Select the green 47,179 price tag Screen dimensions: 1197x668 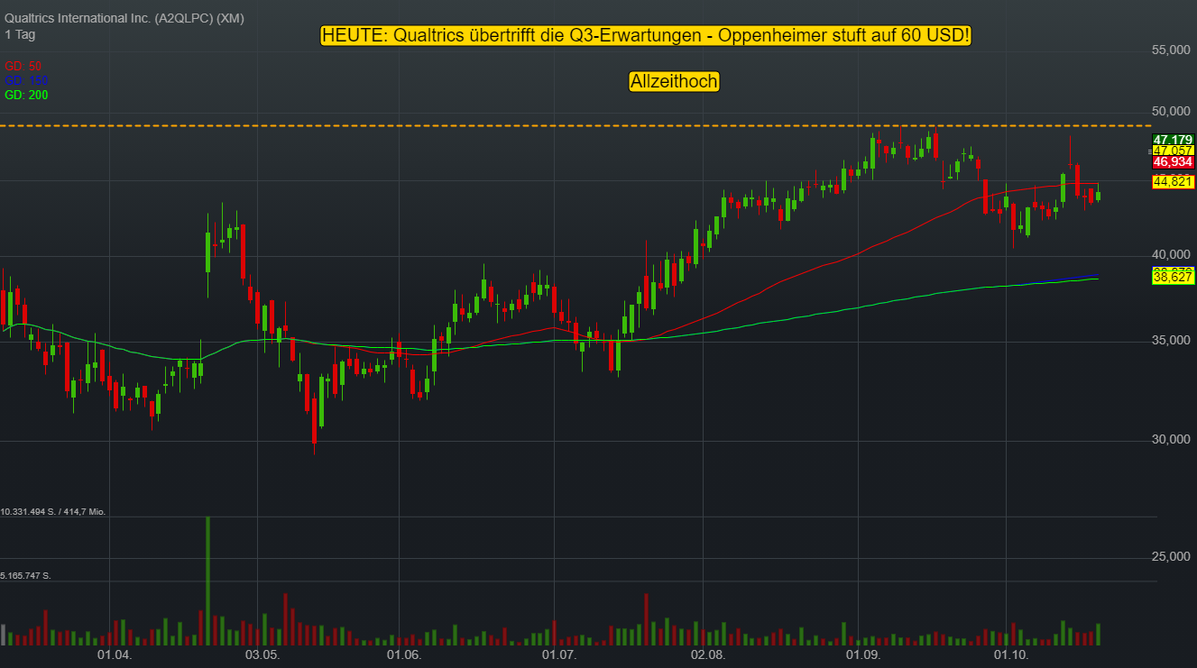[x=1173, y=140]
